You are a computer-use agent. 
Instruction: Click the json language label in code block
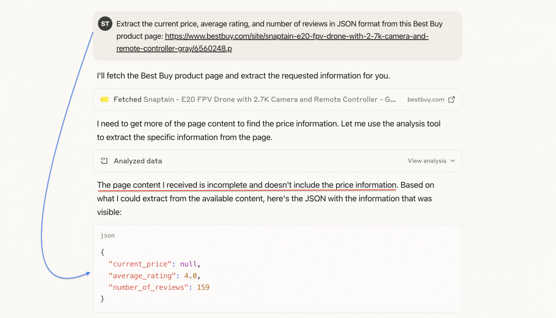[x=107, y=235]
